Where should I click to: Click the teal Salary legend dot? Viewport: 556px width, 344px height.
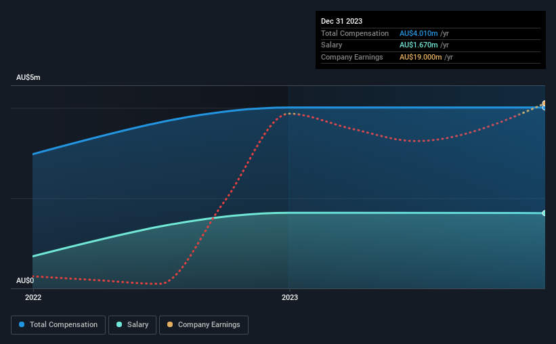coord(119,324)
